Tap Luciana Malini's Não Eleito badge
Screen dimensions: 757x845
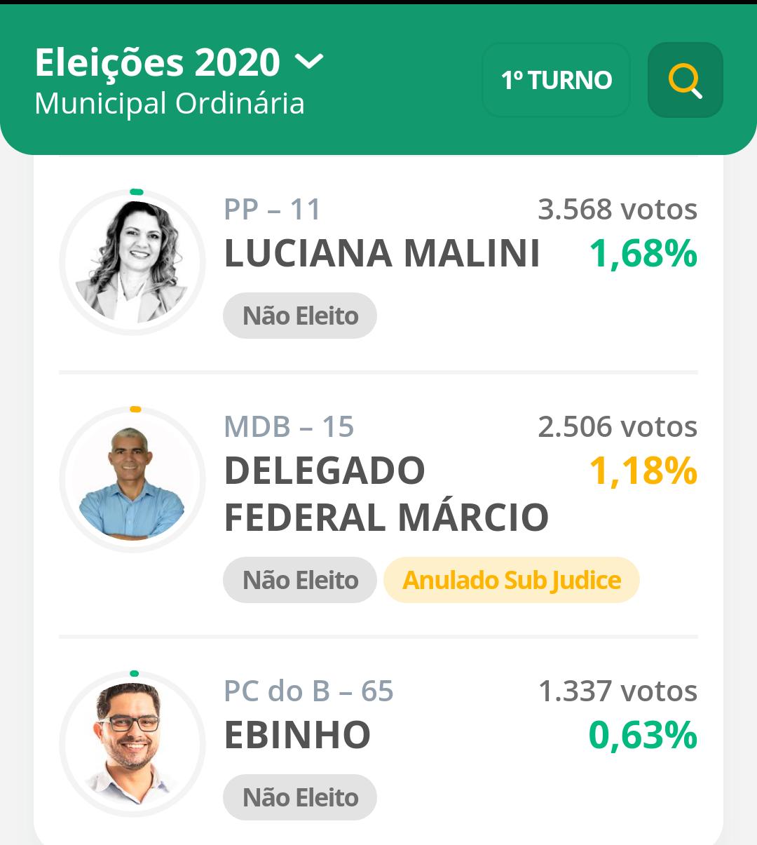[300, 316]
